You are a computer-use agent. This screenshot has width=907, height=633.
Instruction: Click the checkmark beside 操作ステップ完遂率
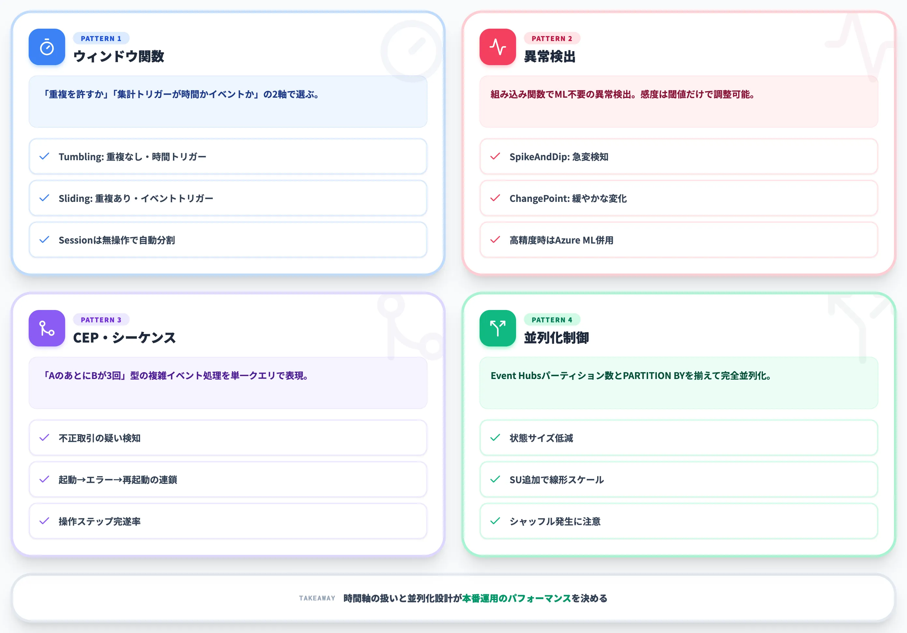point(45,521)
